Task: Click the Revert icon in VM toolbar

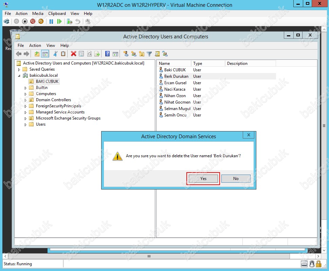Action: [x=78, y=21]
